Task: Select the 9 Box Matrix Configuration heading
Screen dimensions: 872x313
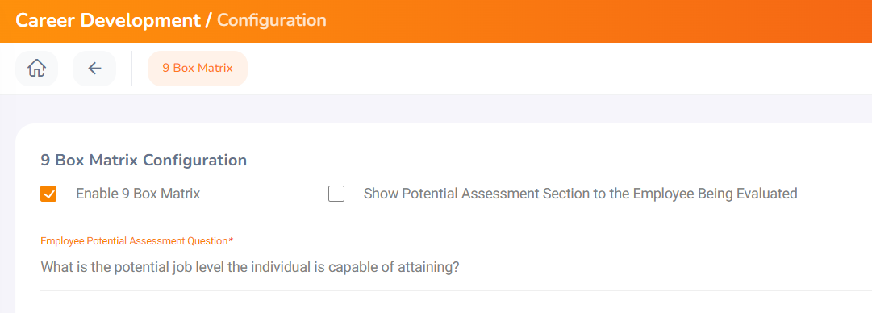Action: [x=144, y=161]
